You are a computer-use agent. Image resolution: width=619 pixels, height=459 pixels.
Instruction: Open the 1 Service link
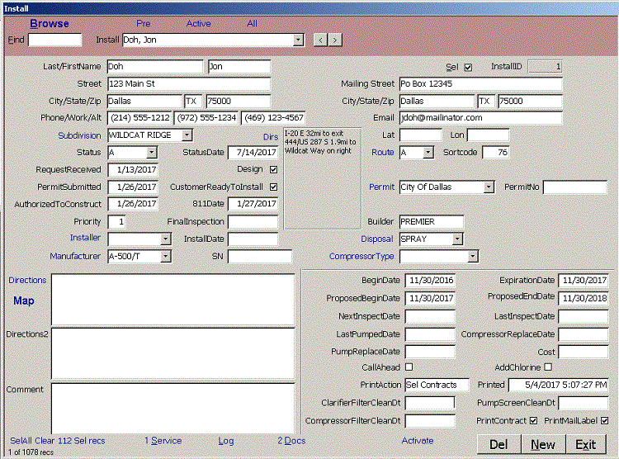pos(163,441)
